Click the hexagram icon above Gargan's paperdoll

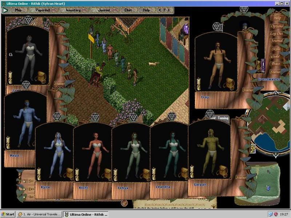pos(210,114)
